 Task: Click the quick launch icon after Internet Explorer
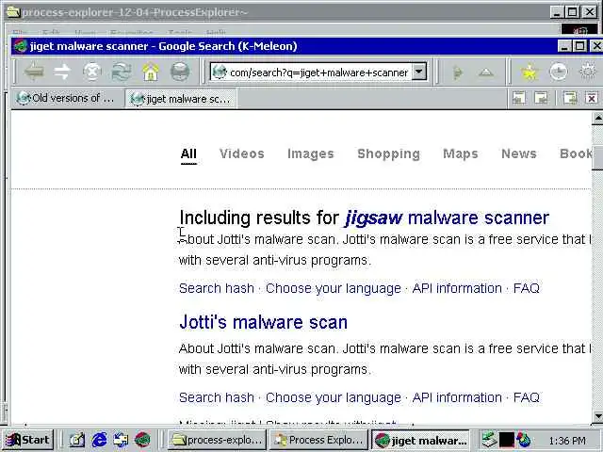pyautogui.click(x=121, y=440)
